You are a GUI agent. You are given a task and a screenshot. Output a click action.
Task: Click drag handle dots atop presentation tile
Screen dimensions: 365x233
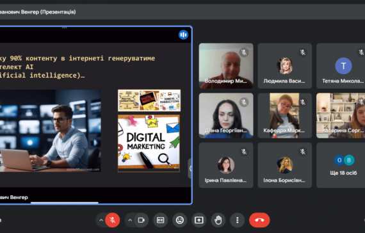coord(65,28)
